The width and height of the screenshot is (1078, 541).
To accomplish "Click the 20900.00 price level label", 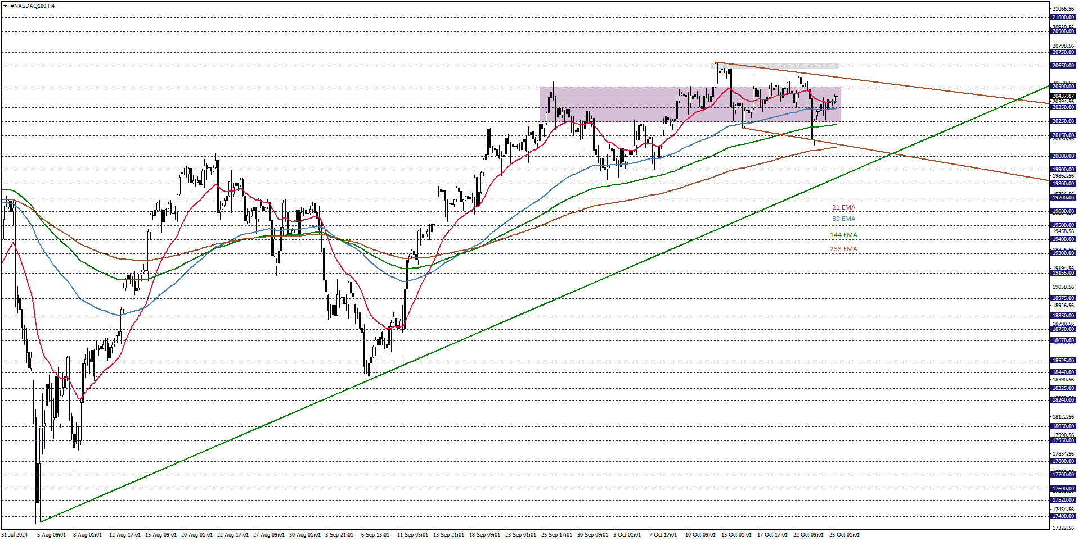I will point(1063,31).
